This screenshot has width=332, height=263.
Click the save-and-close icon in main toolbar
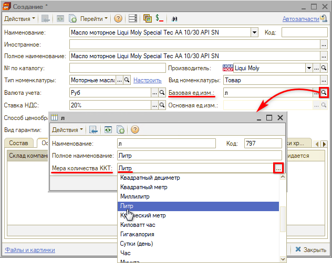tap(45, 18)
